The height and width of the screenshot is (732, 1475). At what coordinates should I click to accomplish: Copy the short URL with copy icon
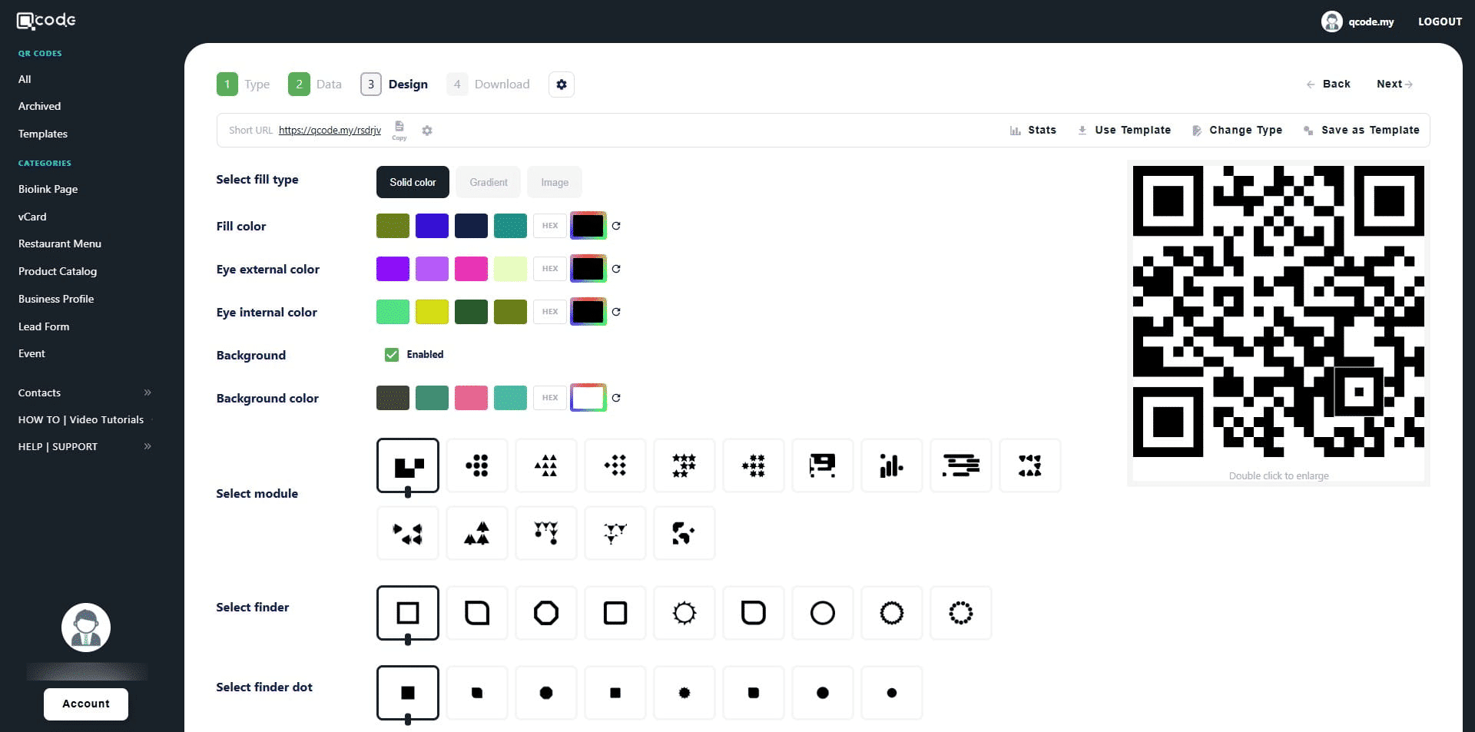pos(399,128)
